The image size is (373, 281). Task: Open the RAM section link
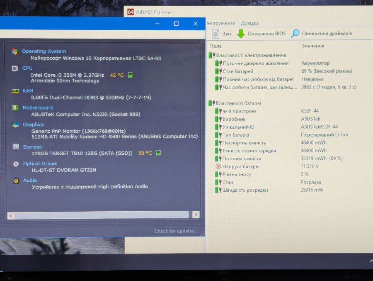28,91
